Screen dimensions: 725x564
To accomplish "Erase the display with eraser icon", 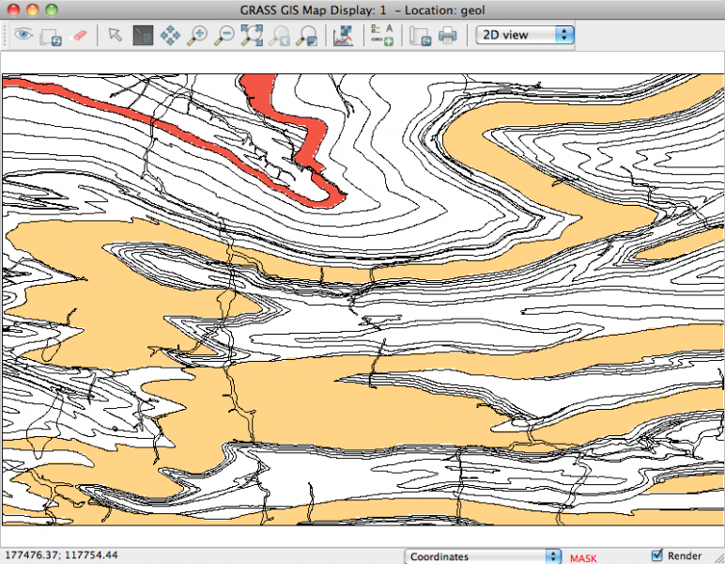I will pyautogui.click(x=79, y=36).
